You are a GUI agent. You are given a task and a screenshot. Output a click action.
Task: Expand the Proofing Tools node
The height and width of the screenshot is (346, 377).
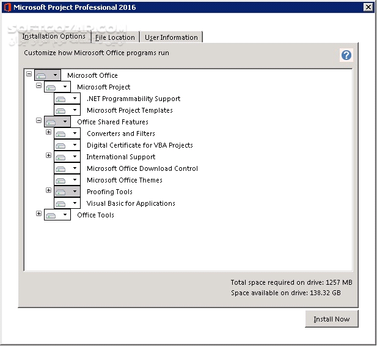(49, 190)
